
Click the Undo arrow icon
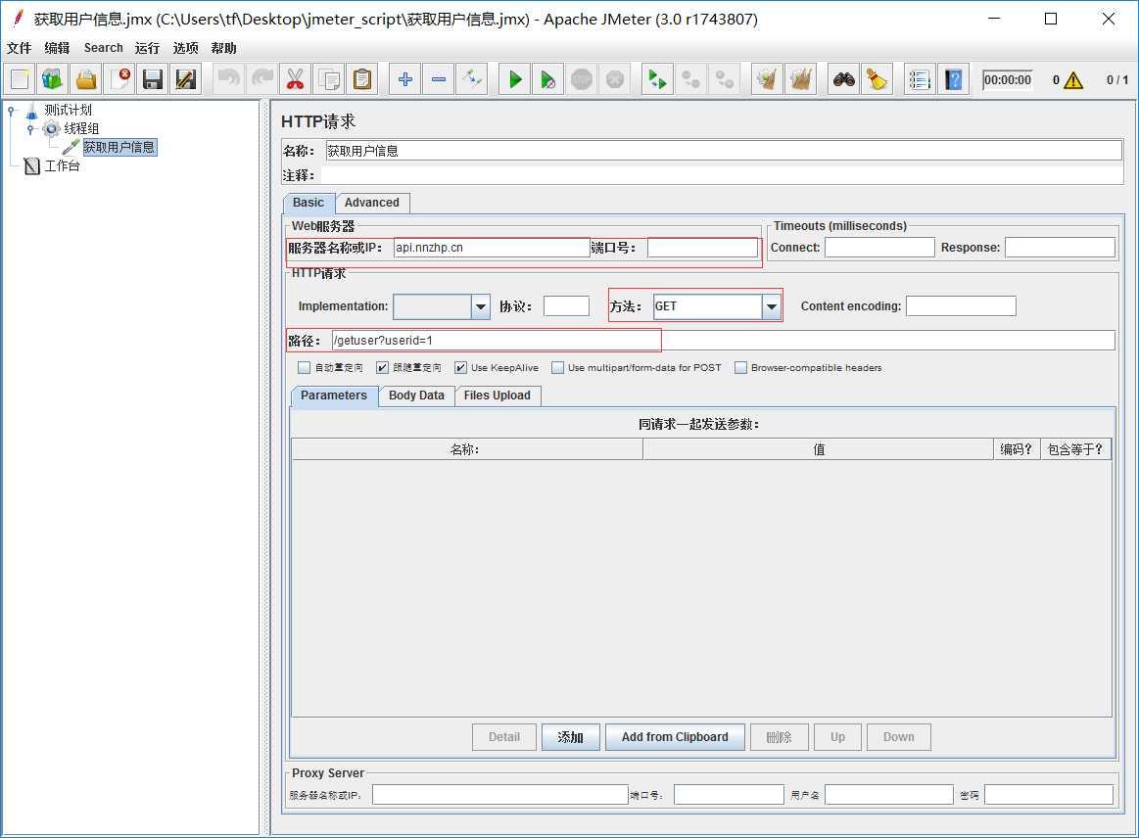coord(229,79)
